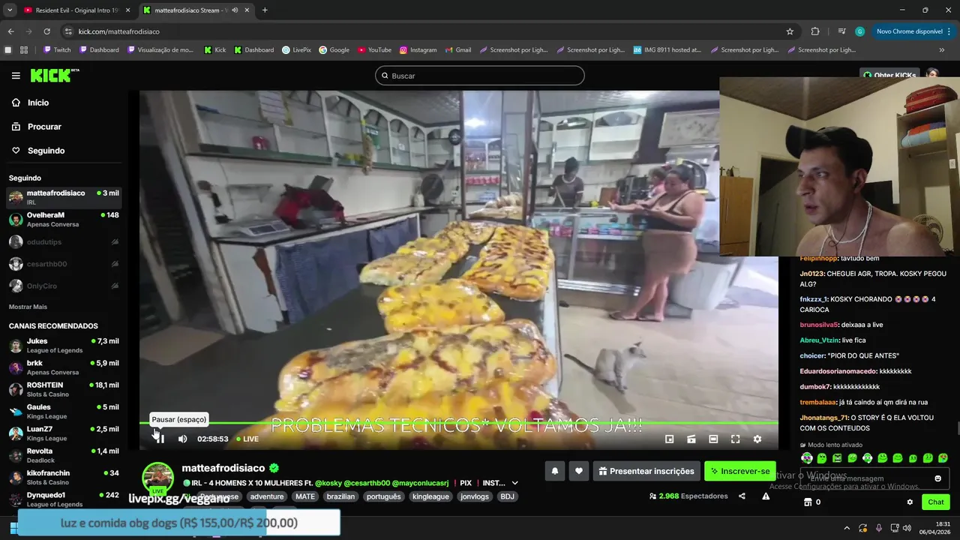Image resolution: width=960 pixels, height=540 pixels.
Task: Open chat settings gear icon
Action: click(x=910, y=502)
